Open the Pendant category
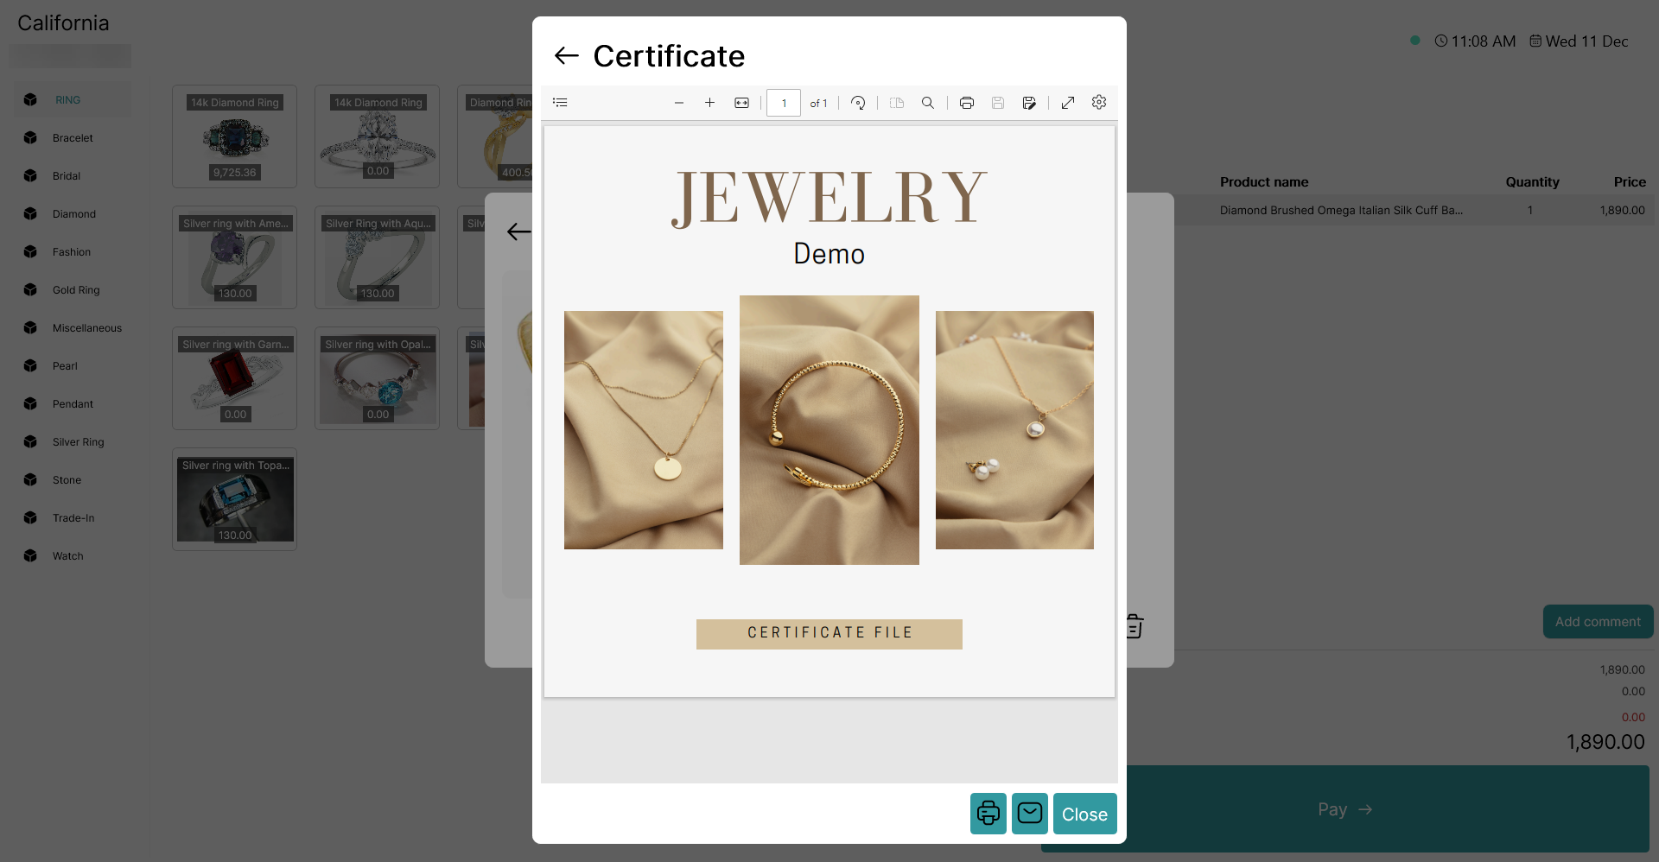 pos(73,404)
